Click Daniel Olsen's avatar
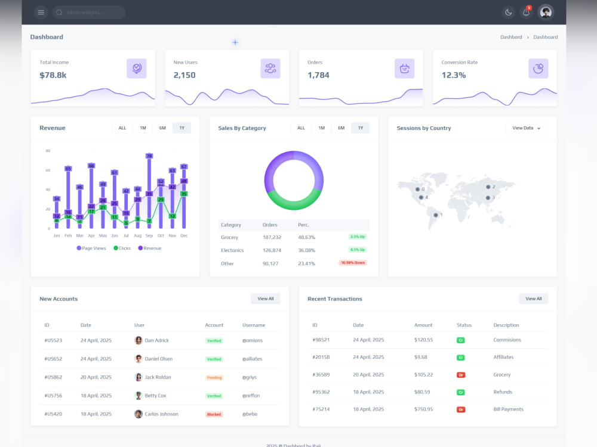 point(139,359)
